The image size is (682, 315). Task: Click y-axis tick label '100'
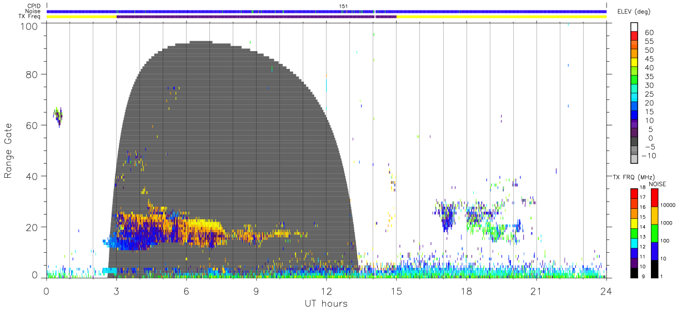pyautogui.click(x=30, y=26)
